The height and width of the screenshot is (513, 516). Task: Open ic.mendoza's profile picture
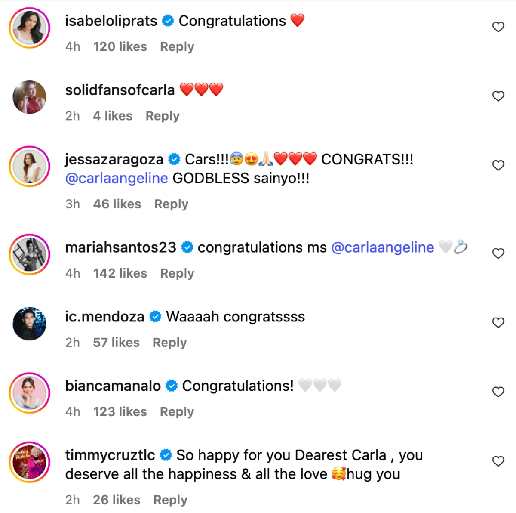30,324
